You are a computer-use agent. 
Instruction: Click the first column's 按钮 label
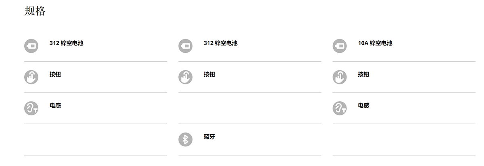[55, 74]
